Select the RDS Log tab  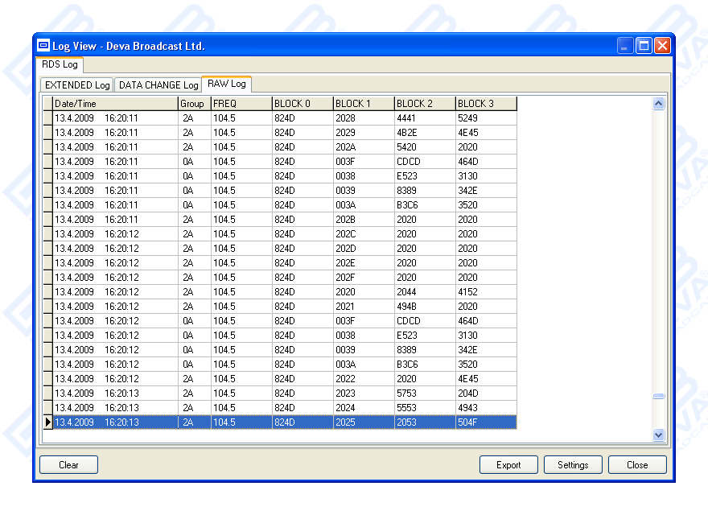[60, 64]
